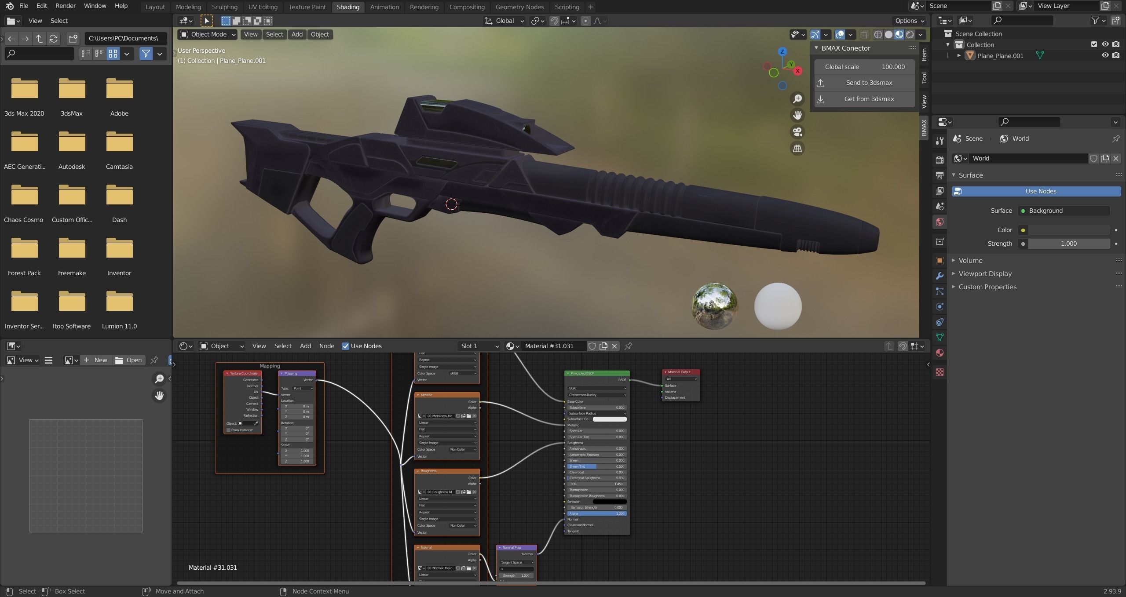This screenshot has height=597, width=1126.
Task: Open the Options dropdown in viewport header
Action: coord(910,21)
